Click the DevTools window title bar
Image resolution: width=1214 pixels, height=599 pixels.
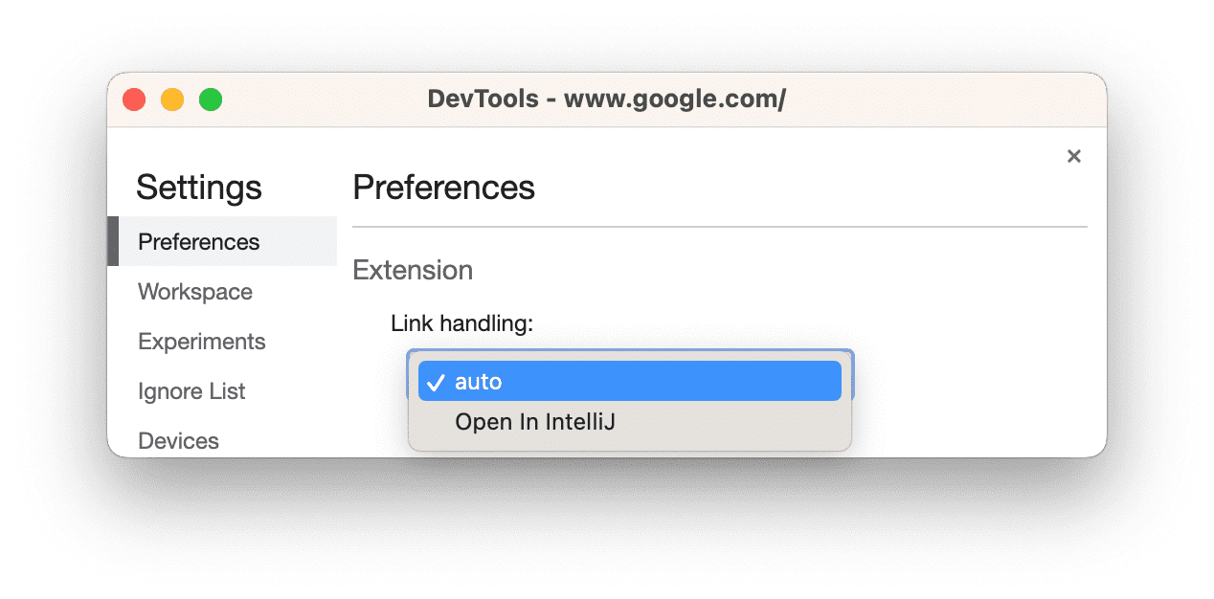[607, 99]
